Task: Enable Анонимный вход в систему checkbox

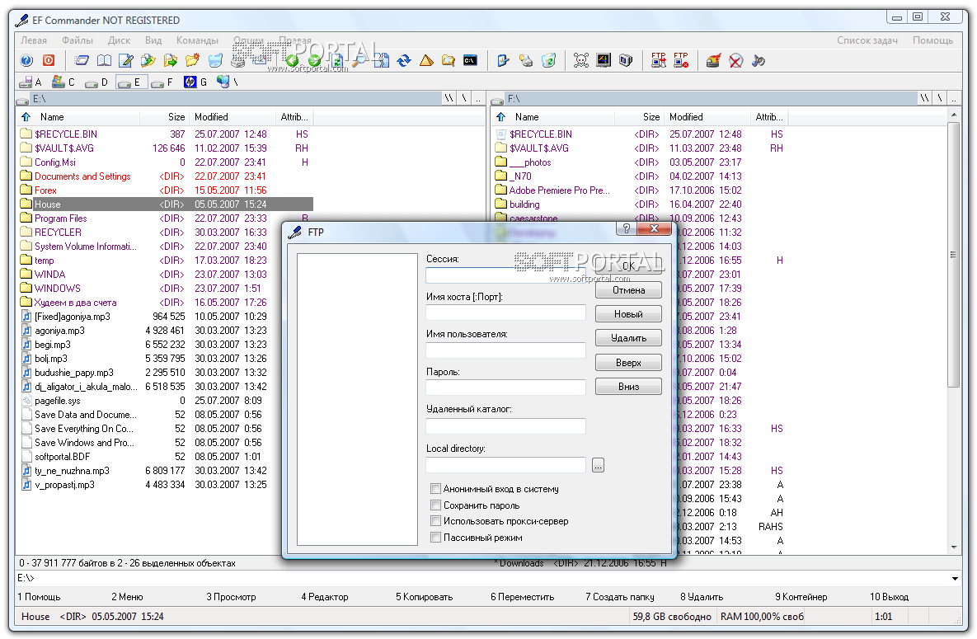Action: click(436, 489)
